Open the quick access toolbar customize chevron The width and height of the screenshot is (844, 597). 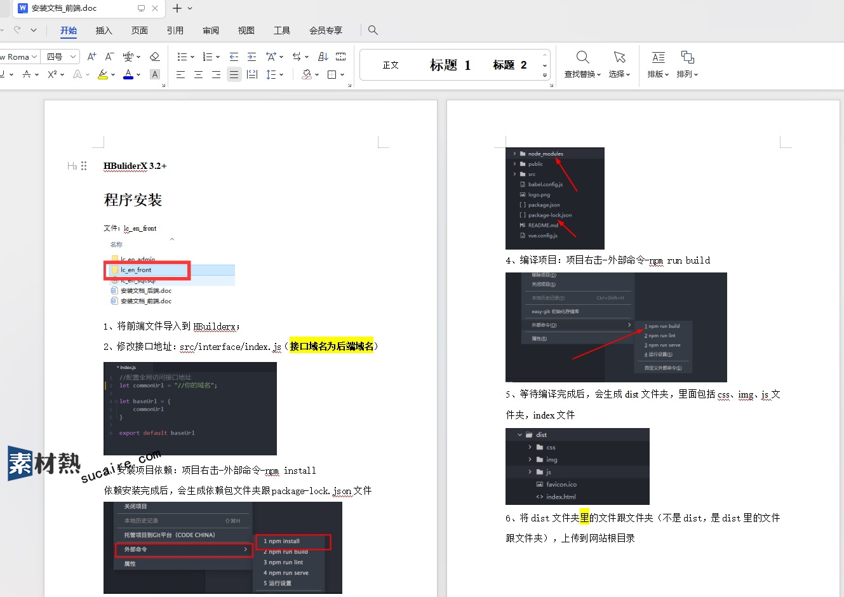click(x=34, y=30)
